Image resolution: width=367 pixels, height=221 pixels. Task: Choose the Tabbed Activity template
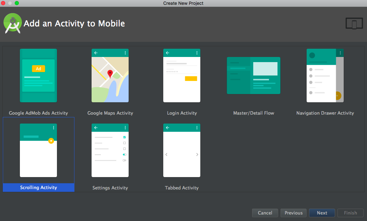(x=181, y=150)
